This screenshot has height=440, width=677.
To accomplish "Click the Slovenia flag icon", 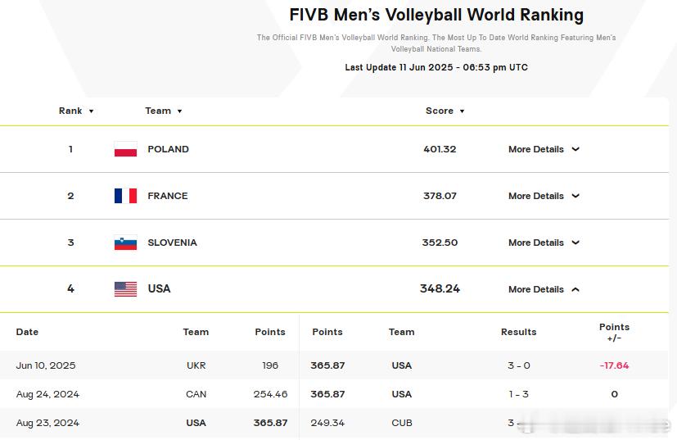I will pyautogui.click(x=125, y=243).
